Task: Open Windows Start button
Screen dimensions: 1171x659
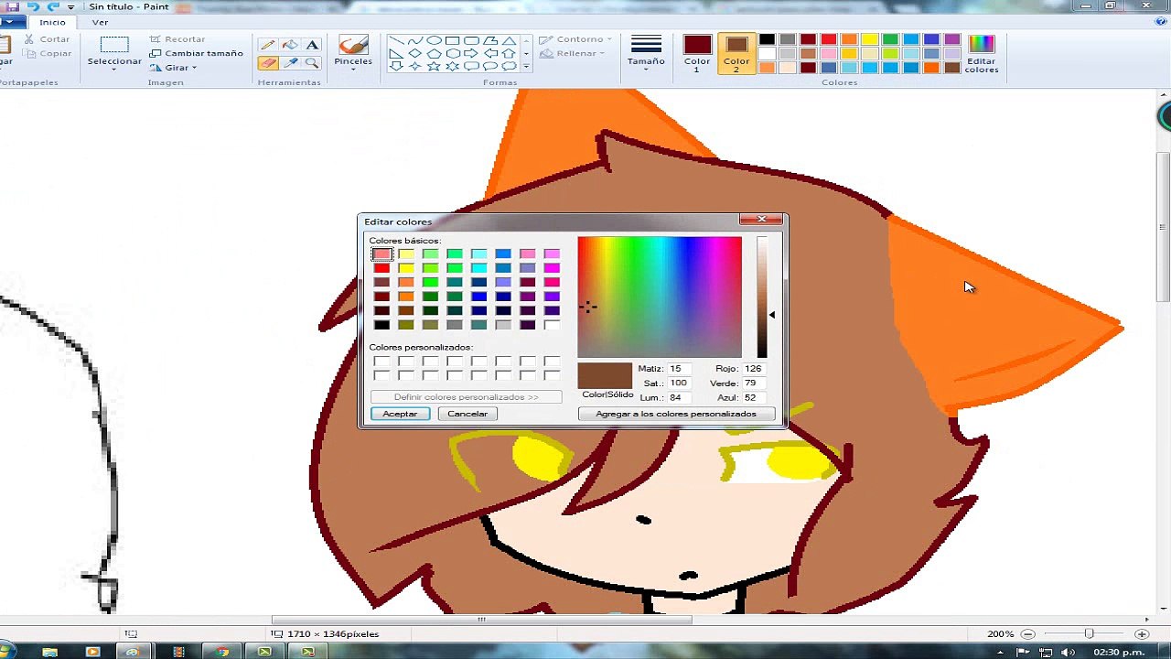Action: click(x=7, y=652)
